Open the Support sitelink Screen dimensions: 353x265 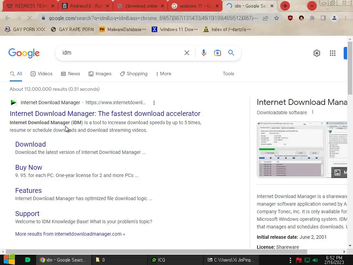pos(27,214)
